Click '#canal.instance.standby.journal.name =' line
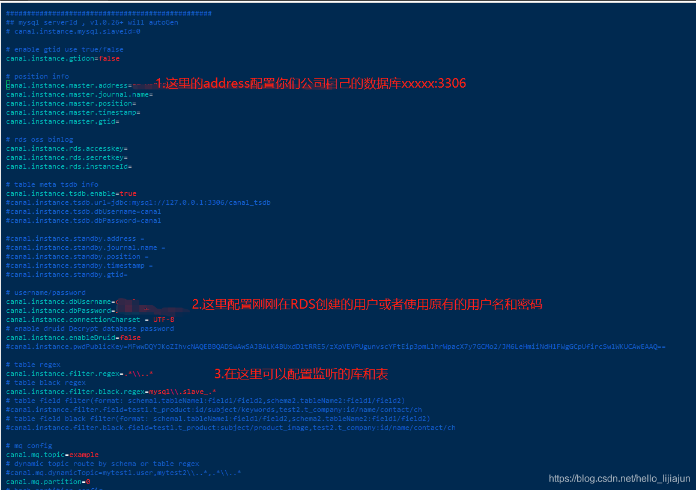 pyautogui.click(x=86, y=247)
